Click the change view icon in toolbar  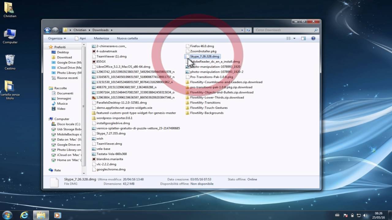pyautogui.click(x=288, y=38)
